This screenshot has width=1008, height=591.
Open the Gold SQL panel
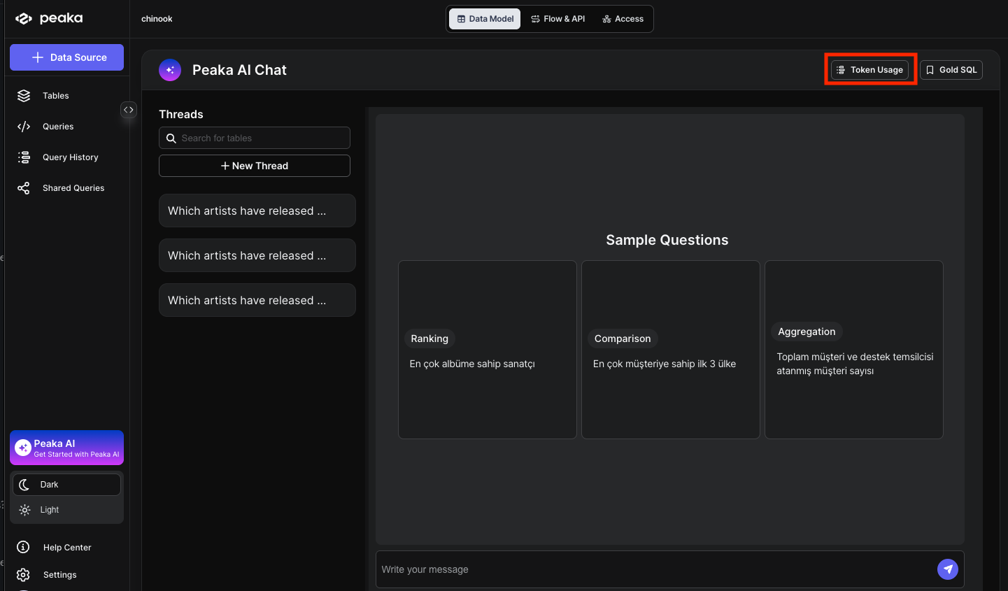click(x=951, y=70)
